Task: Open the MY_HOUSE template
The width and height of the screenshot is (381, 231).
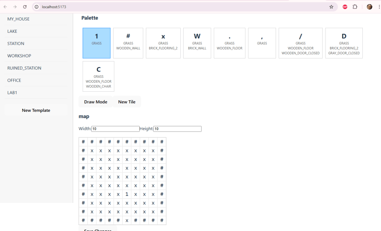Action: [x=18, y=19]
